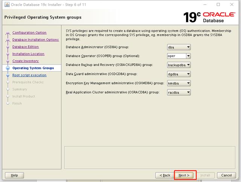241x182 pixels.
Task: Click the Data Guard administrative (OSDGDBA) label
Action: [x=101, y=74]
